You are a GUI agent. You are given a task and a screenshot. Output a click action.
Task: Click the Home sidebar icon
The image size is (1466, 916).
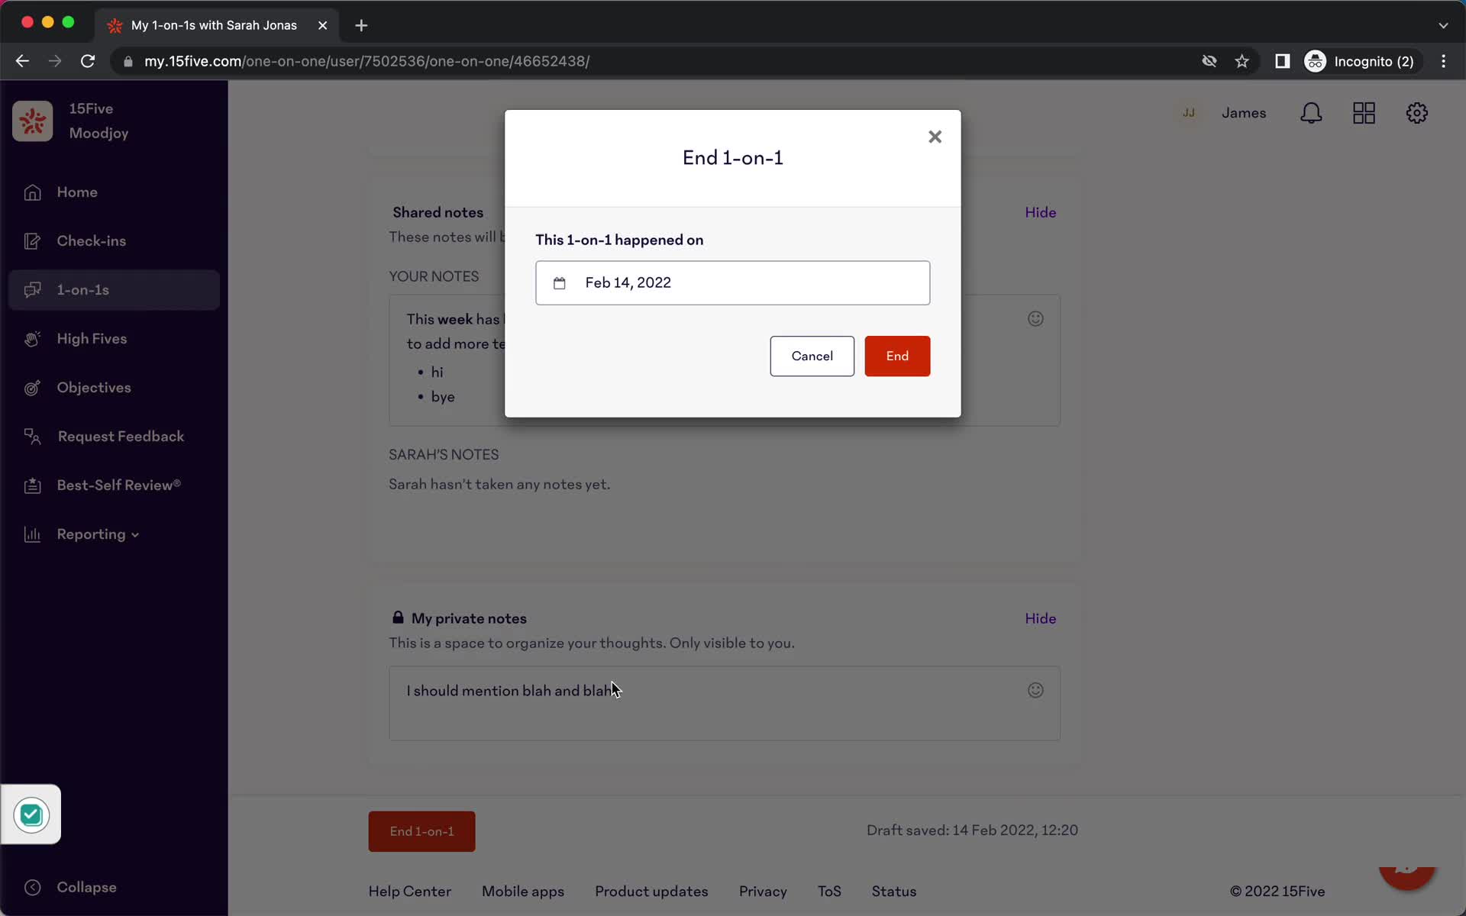tap(33, 191)
